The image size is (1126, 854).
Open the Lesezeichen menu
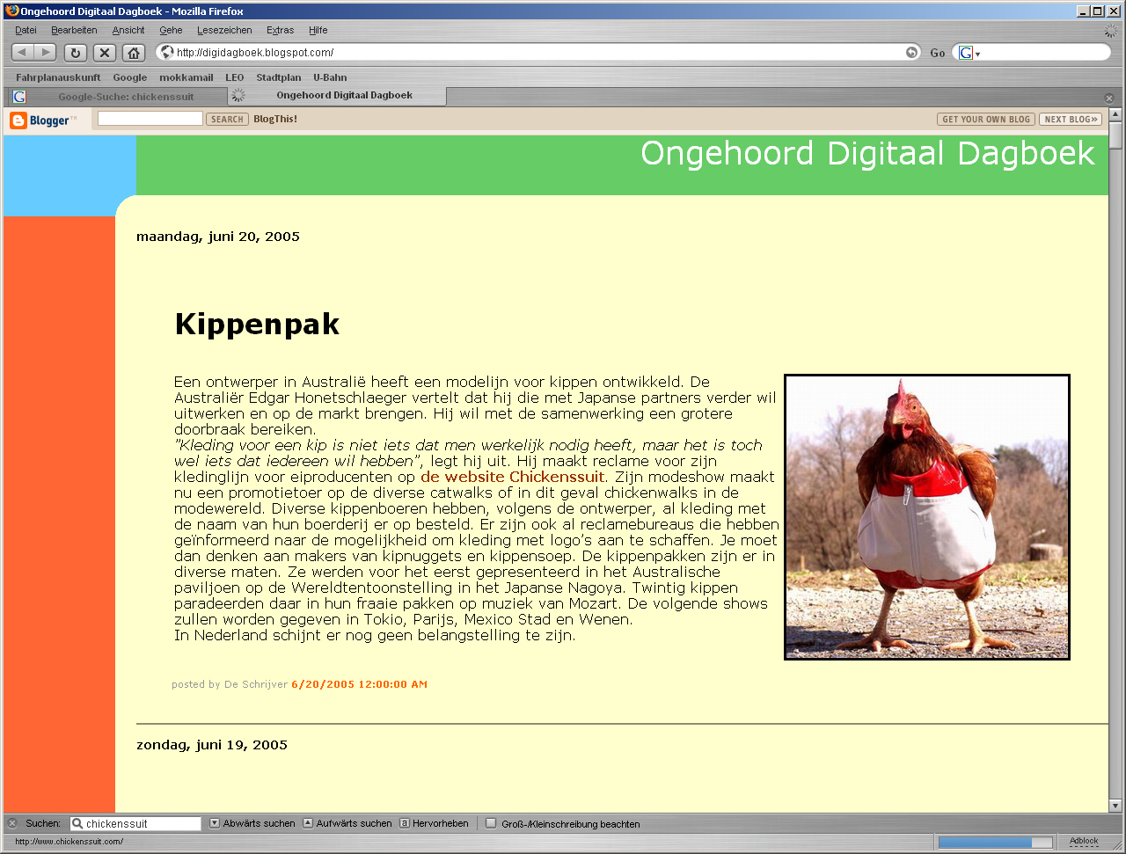(224, 30)
